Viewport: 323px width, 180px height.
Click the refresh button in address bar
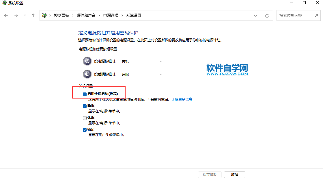[267, 16]
